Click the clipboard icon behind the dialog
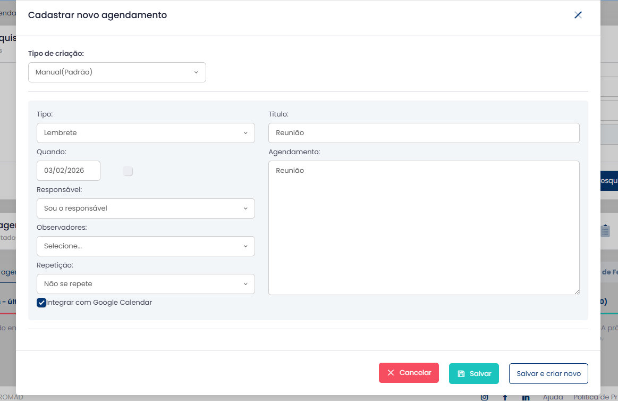This screenshot has width=618, height=401. [605, 231]
